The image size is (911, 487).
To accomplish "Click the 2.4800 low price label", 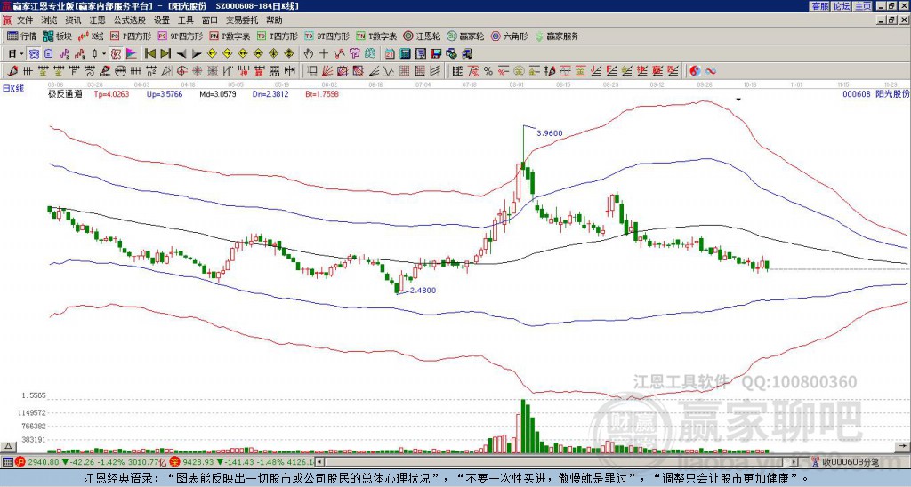I will pyautogui.click(x=423, y=291).
